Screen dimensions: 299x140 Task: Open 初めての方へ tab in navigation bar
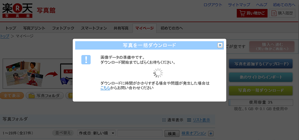point(172,28)
